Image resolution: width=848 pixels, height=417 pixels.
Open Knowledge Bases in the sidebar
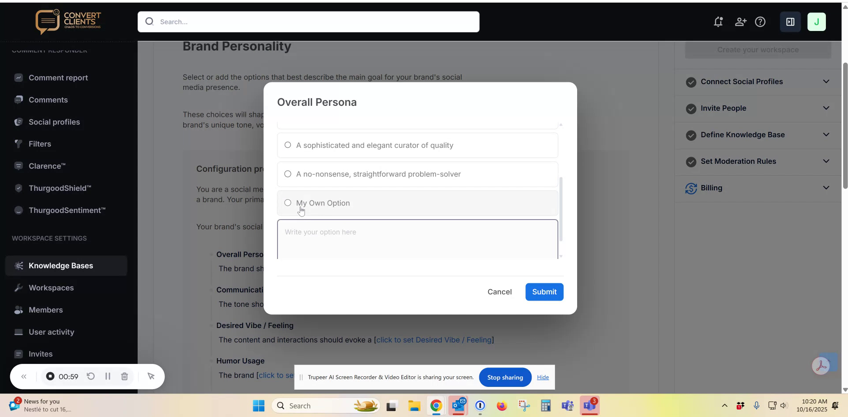coord(61,266)
